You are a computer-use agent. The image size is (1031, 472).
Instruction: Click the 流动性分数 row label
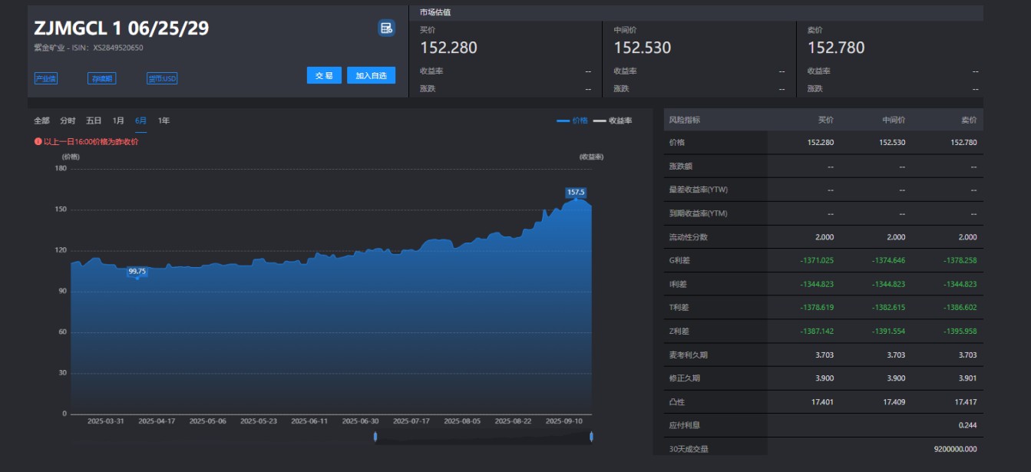pos(689,237)
